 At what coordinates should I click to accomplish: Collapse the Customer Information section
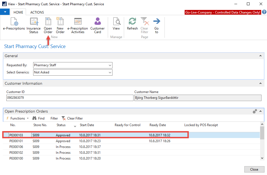260,83
